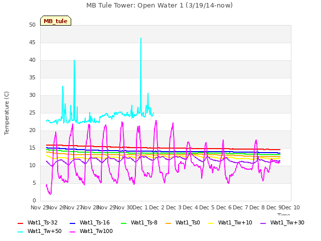This screenshot has height=241, width=321.
Task: Click the 0 y-axis tick label
Action: click(34, 201)
